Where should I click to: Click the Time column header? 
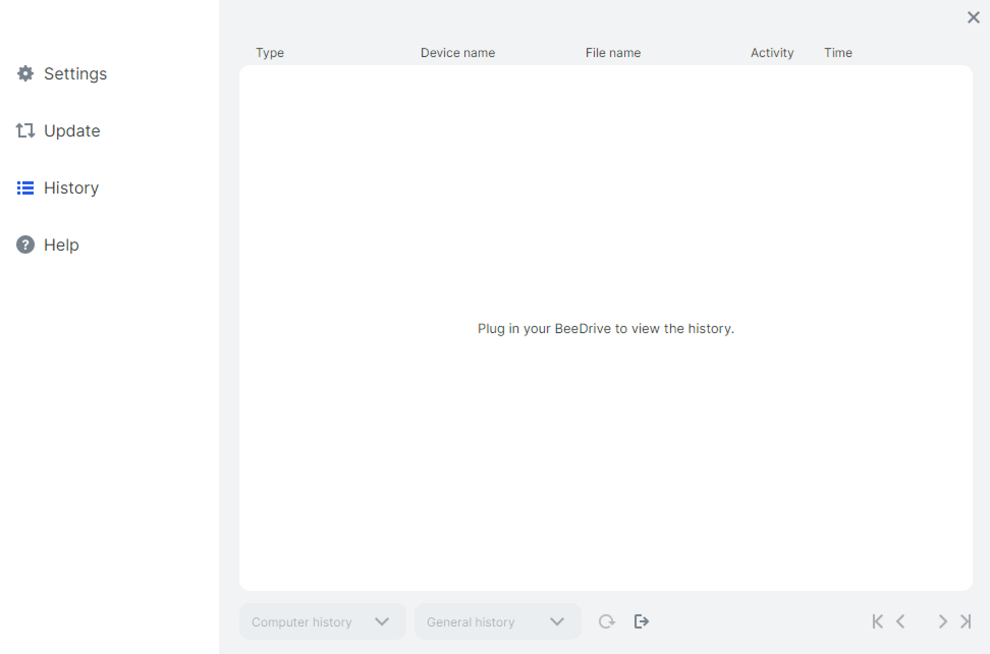pyautogui.click(x=838, y=53)
